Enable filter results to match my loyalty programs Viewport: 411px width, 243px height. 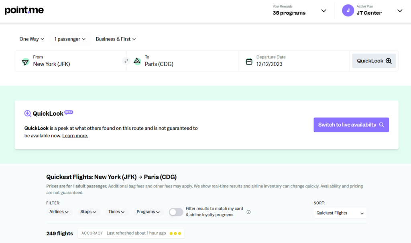176,212
